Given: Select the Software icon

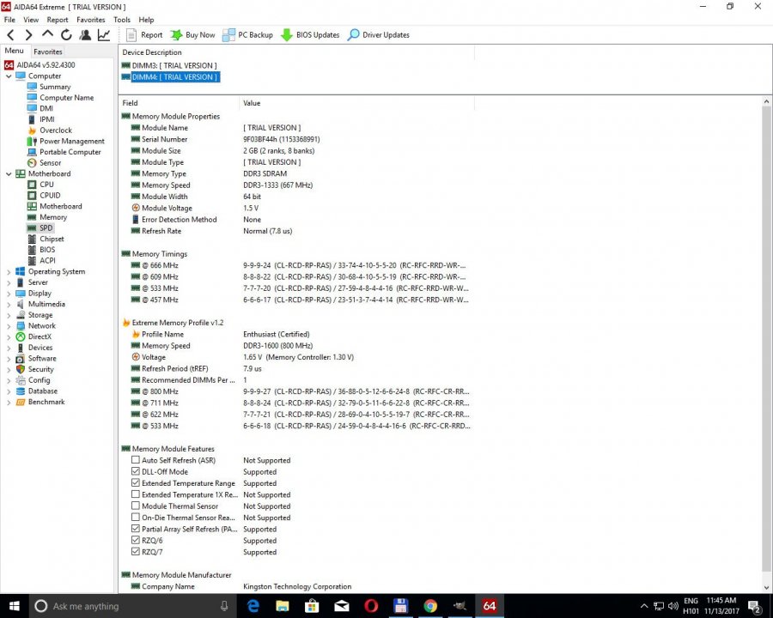Looking at the screenshot, I should tap(21, 358).
